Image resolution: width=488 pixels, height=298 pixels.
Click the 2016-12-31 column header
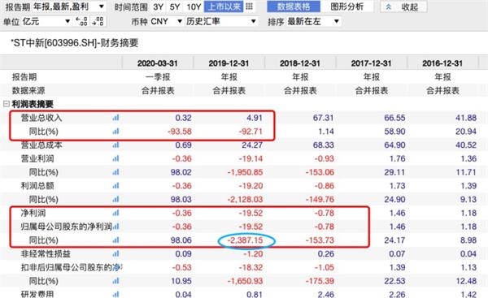click(x=442, y=63)
